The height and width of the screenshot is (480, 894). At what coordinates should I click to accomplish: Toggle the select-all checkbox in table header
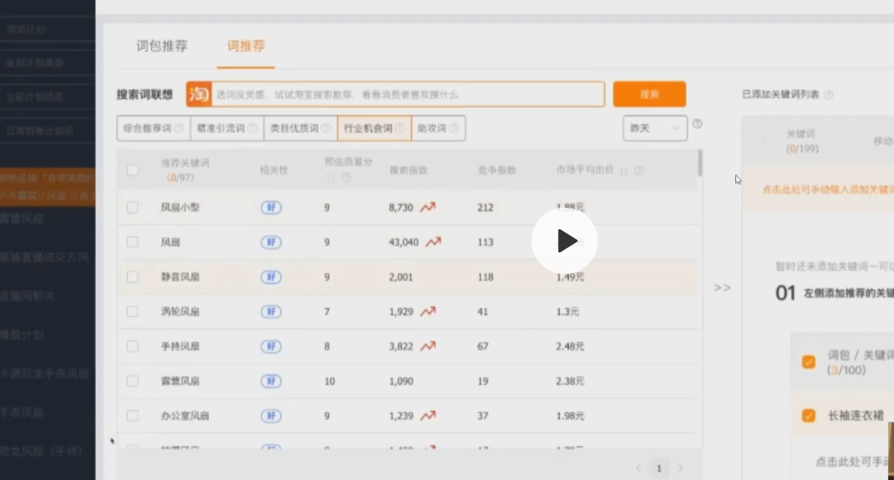(132, 170)
